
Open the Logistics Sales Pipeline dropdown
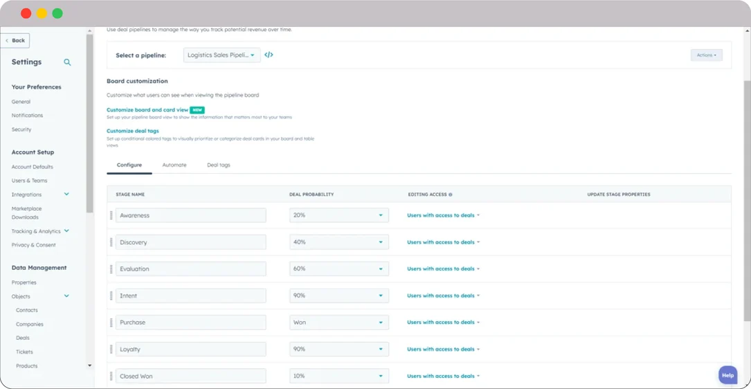click(221, 55)
